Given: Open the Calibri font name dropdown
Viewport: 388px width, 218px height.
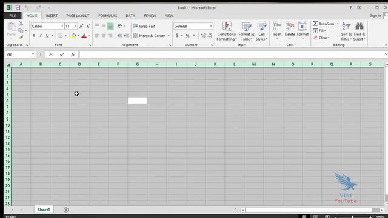Looking at the screenshot, I should (62, 26).
